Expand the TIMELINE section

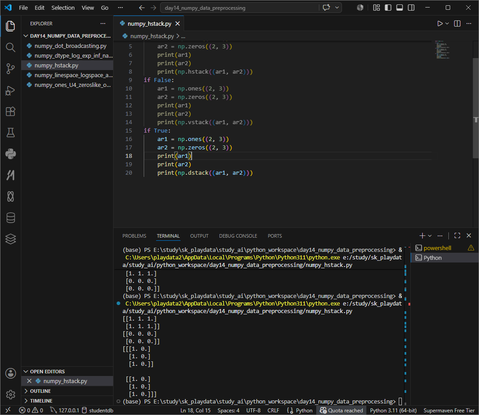67,401
